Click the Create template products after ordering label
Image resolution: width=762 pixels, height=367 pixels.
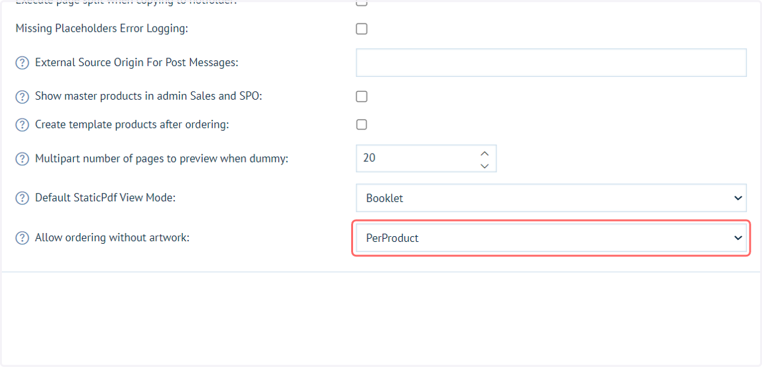click(131, 124)
